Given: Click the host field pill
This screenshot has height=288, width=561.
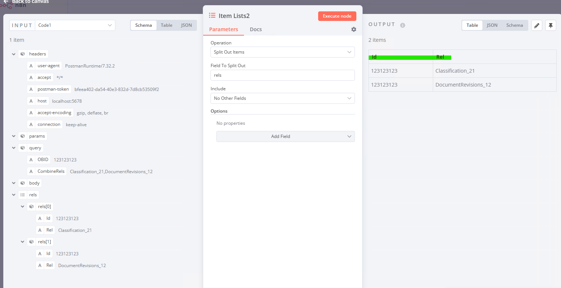Looking at the screenshot, I should 38,101.
